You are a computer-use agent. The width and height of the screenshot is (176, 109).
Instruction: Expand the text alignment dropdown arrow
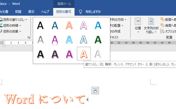click(122, 26)
